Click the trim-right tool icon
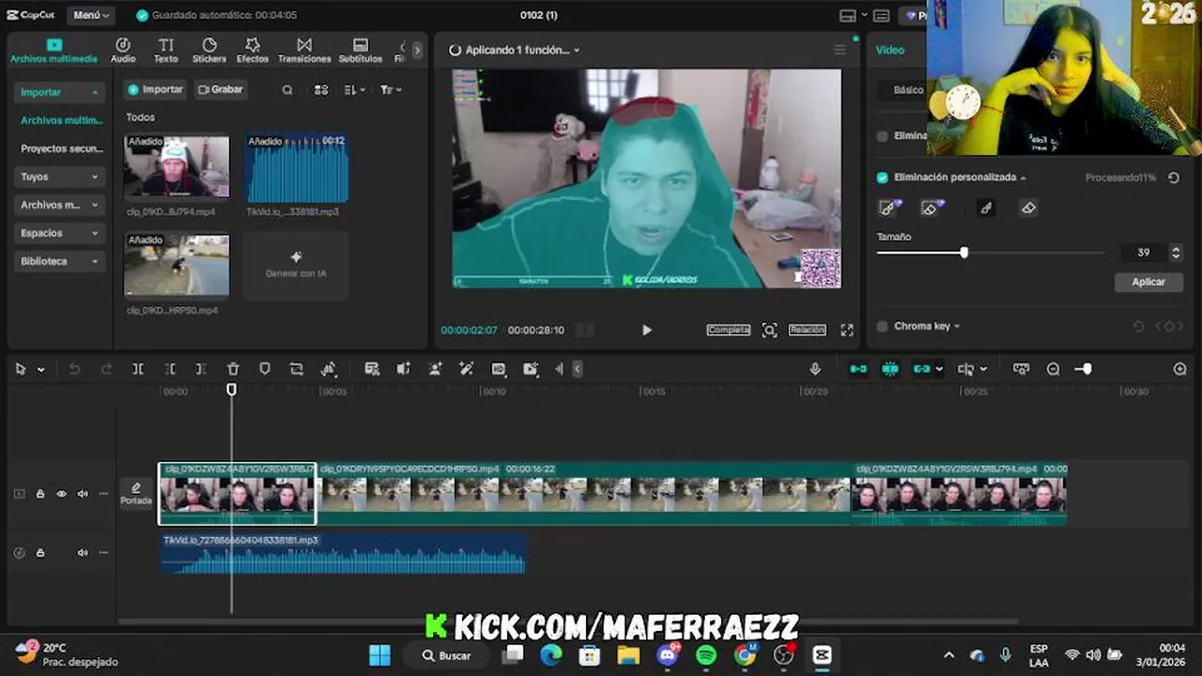This screenshot has height=676, width=1202. 201,369
